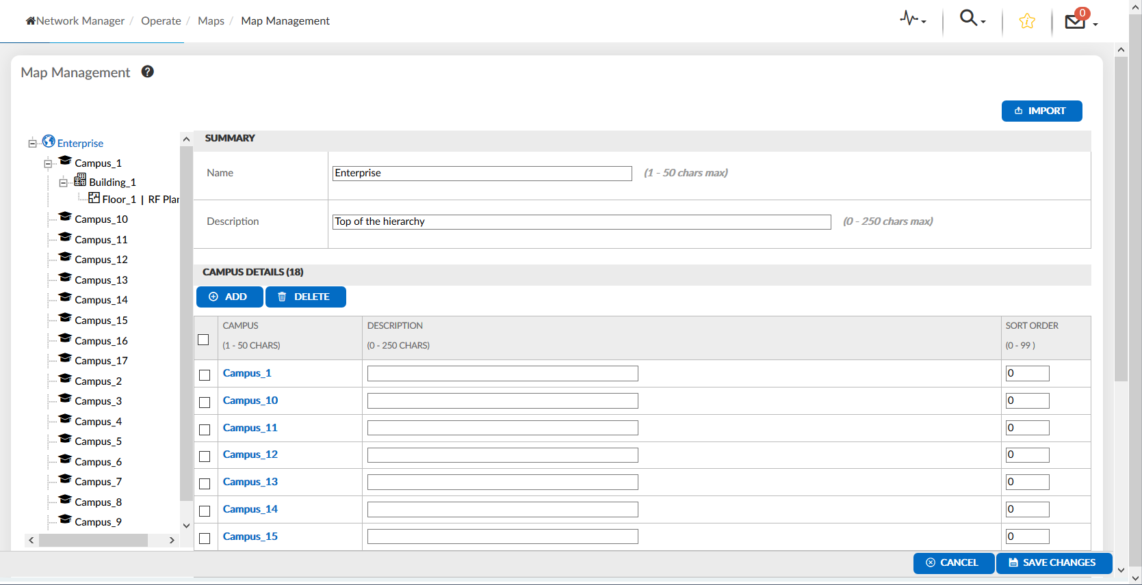Click the Floor_1 floor plan icon
The width and height of the screenshot is (1142, 585).
(94, 198)
